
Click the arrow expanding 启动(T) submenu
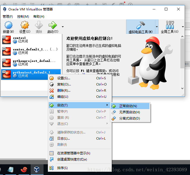(x=107, y=105)
